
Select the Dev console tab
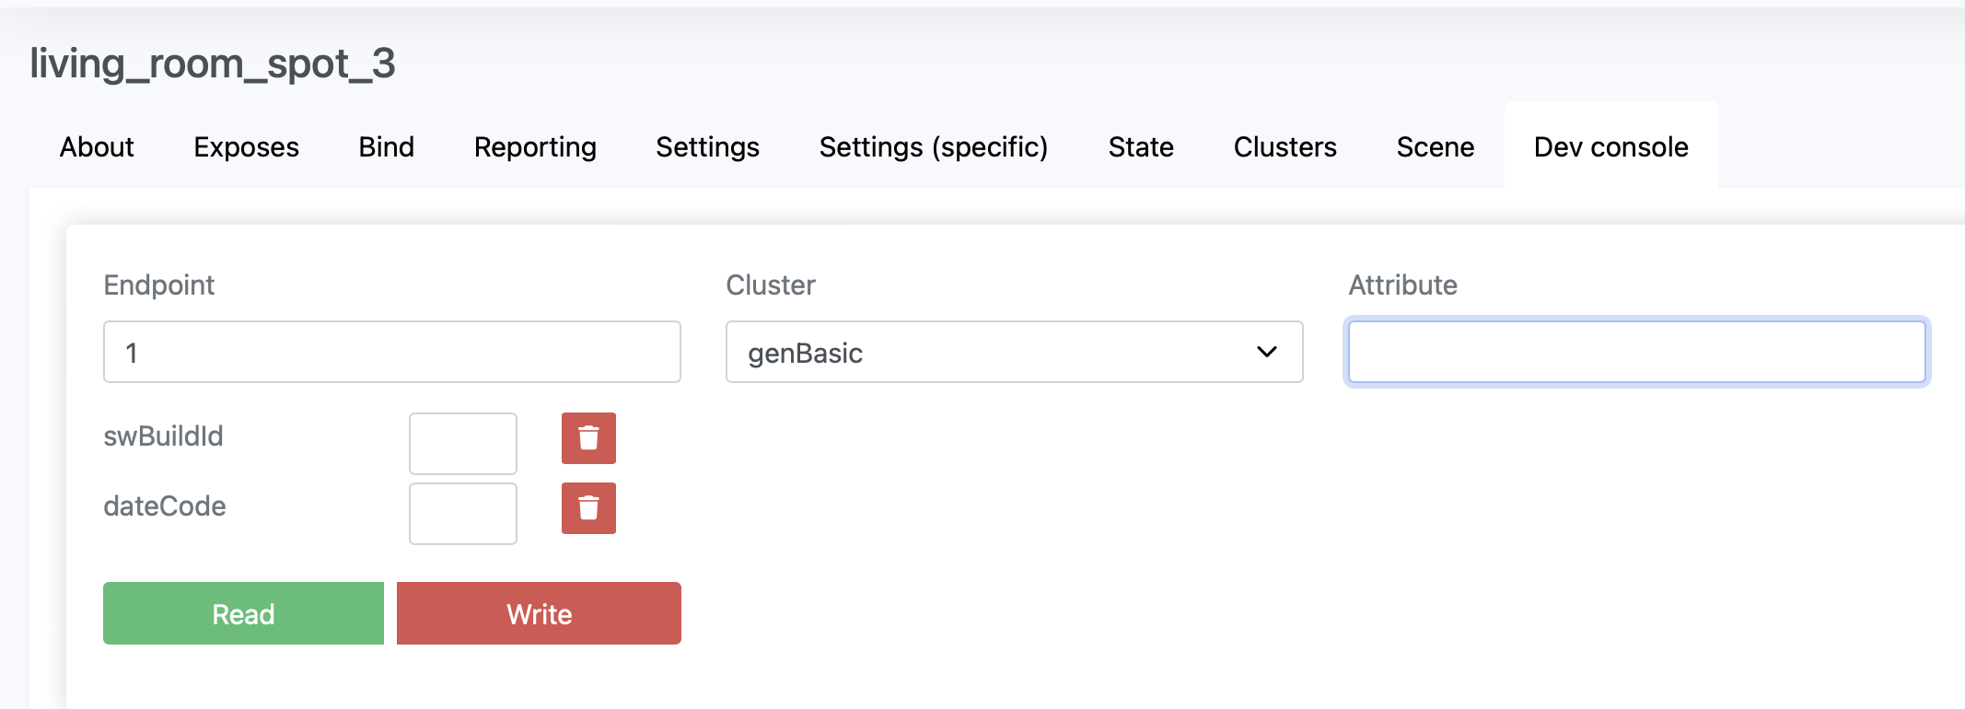1610,147
